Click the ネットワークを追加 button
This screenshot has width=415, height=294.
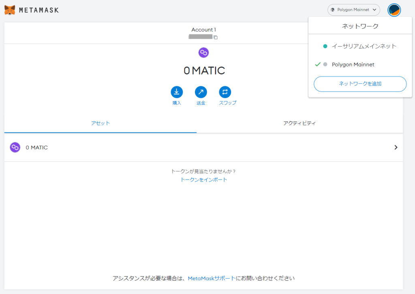click(360, 84)
